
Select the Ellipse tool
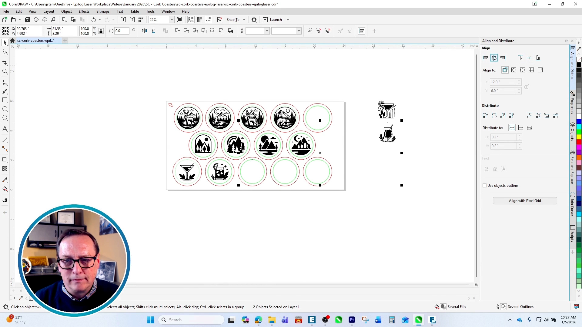tap(5, 109)
